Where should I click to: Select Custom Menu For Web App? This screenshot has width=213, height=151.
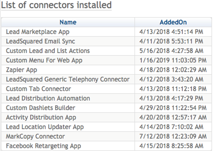point(44,61)
